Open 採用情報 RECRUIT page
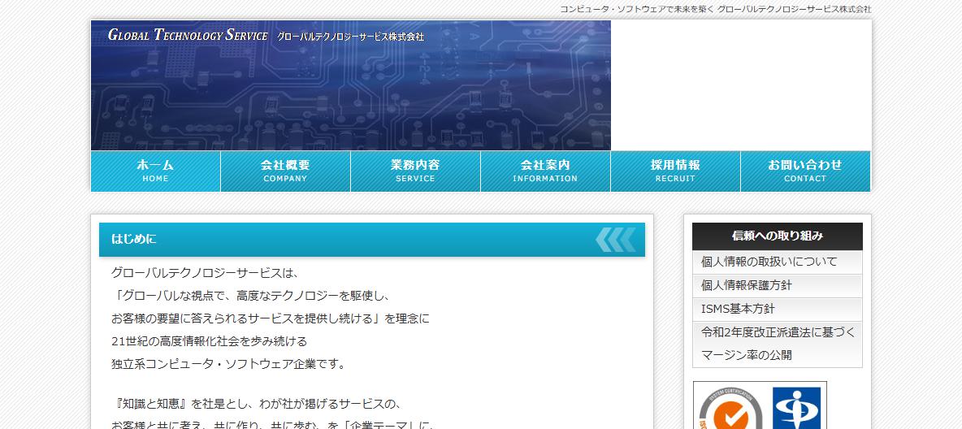 pyautogui.click(x=675, y=171)
